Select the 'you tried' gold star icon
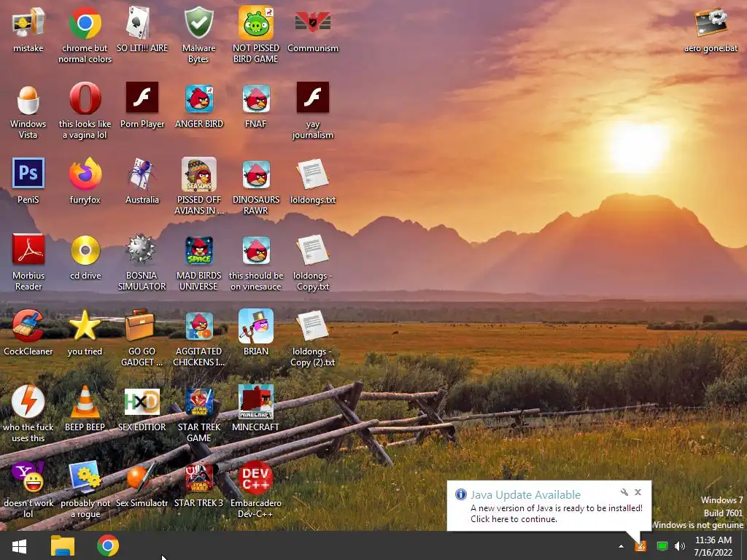This screenshot has height=560, width=747. (85, 326)
